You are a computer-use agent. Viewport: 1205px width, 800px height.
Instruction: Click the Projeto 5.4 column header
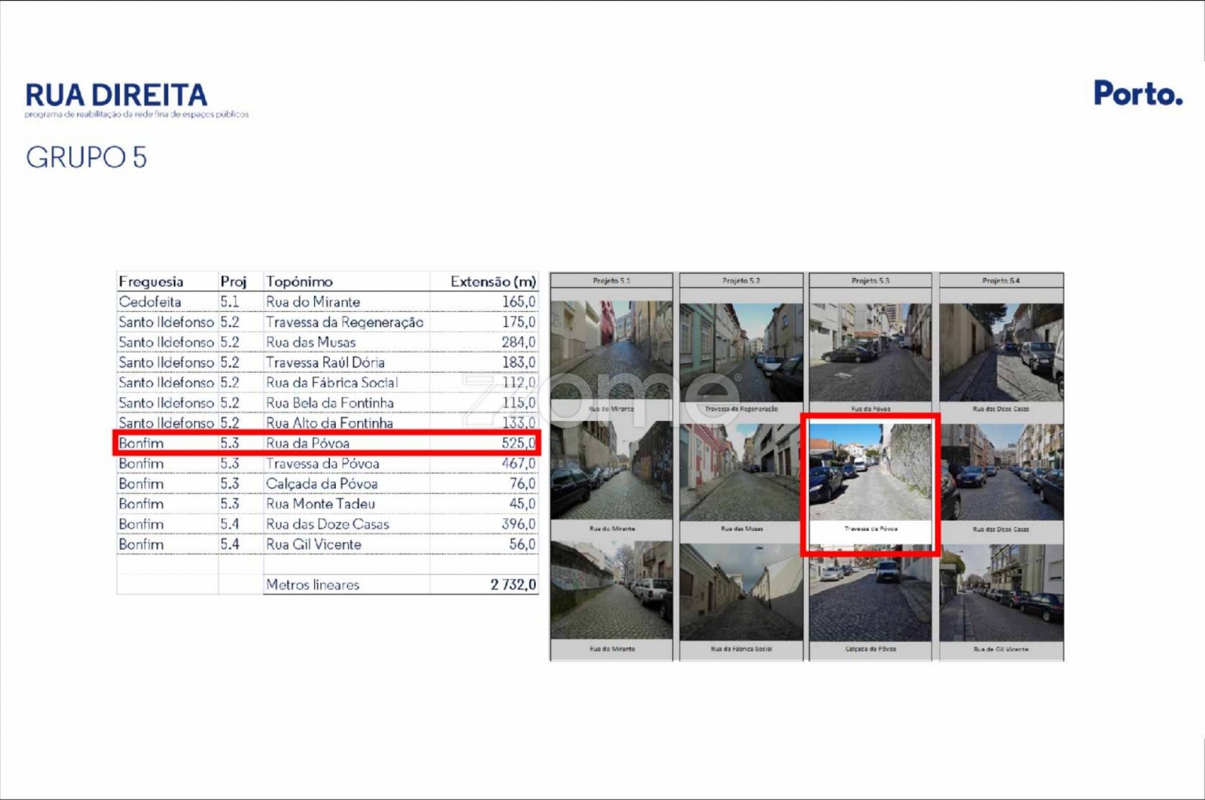point(1001,280)
